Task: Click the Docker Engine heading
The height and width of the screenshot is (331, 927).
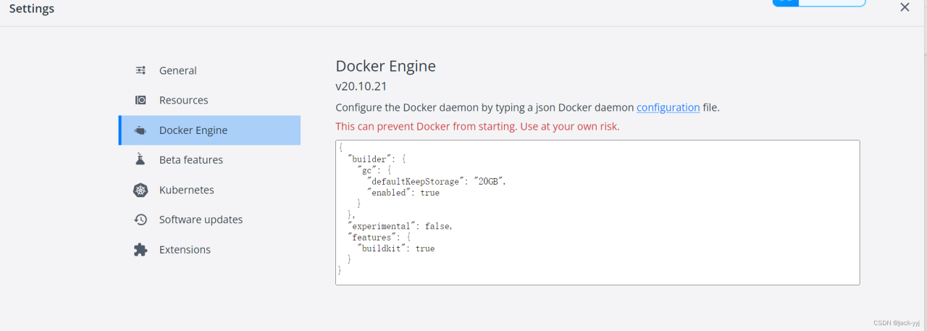Action: coord(386,67)
